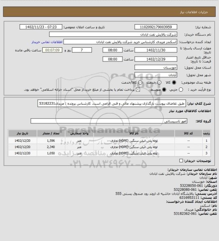Image resolution: width=219 pixels, height=241 pixels.
Task: Click the postal address text with صندوق پستی 555
Action: tap(155, 194)
